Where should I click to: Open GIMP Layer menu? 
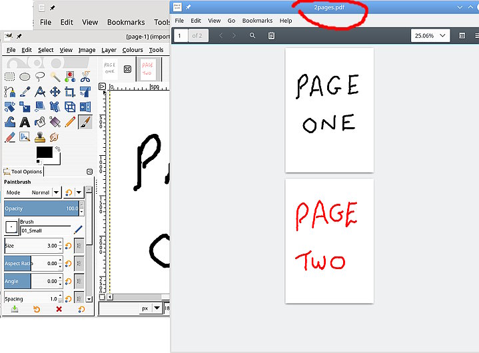pyautogui.click(x=109, y=50)
